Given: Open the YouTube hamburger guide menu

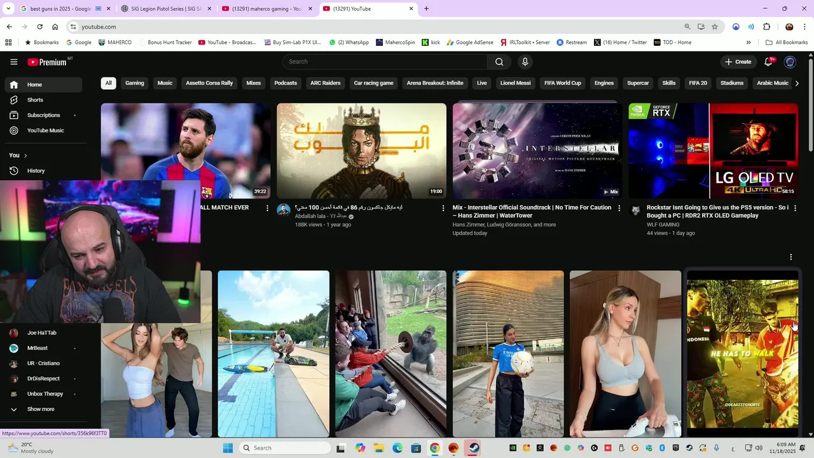Looking at the screenshot, I should [13, 62].
